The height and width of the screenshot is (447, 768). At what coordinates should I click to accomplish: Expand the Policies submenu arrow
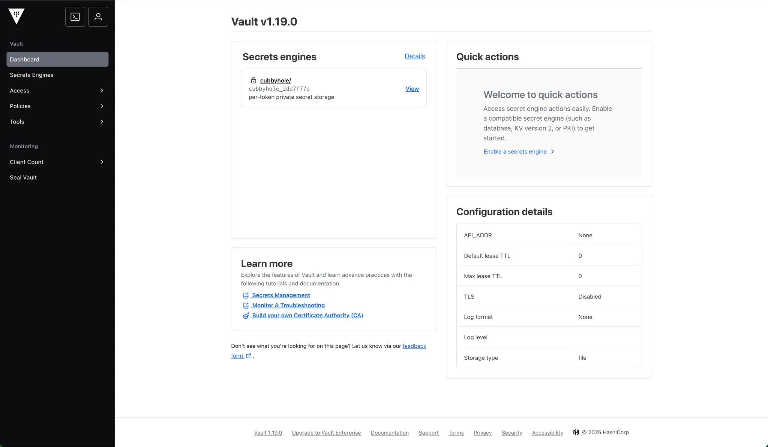click(102, 106)
